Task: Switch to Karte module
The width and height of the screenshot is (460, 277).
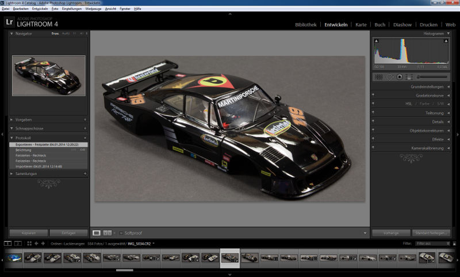Action: 361,25
